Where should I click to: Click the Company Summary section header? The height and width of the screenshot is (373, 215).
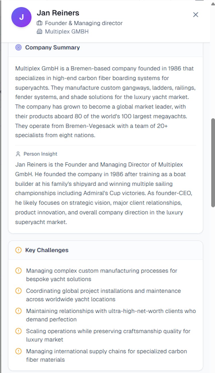coord(52,48)
